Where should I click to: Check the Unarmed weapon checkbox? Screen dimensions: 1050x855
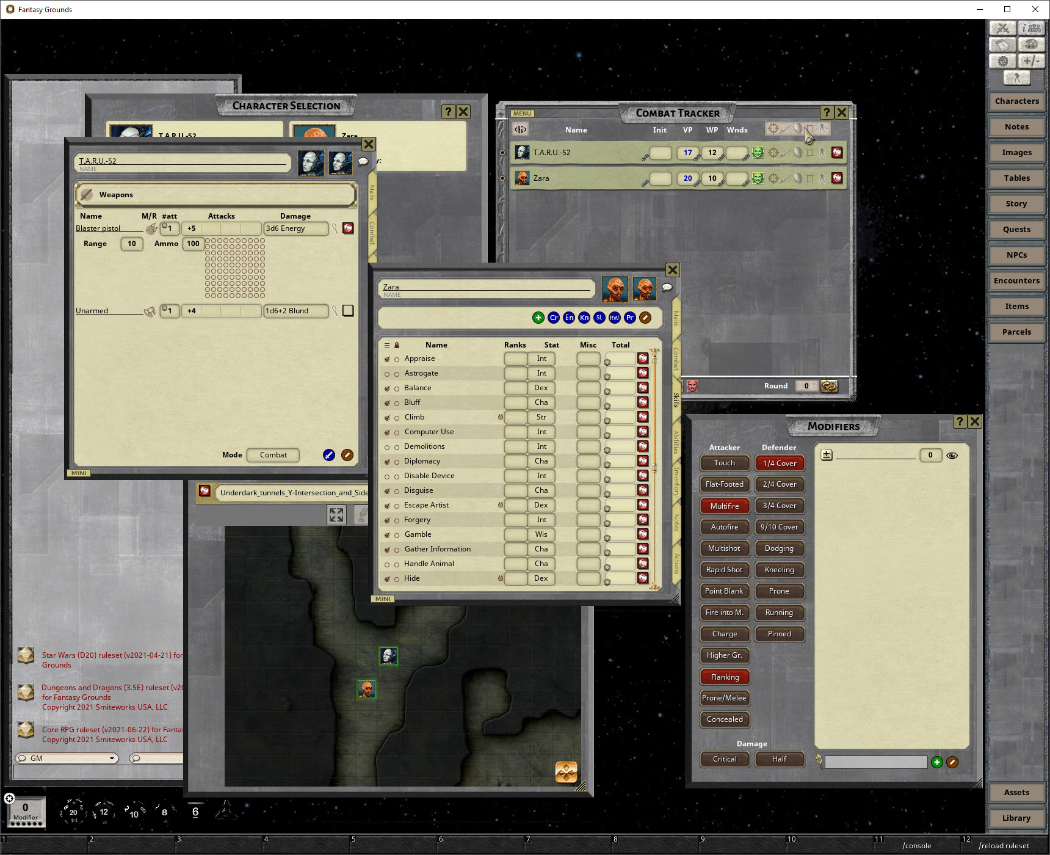point(348,311)
